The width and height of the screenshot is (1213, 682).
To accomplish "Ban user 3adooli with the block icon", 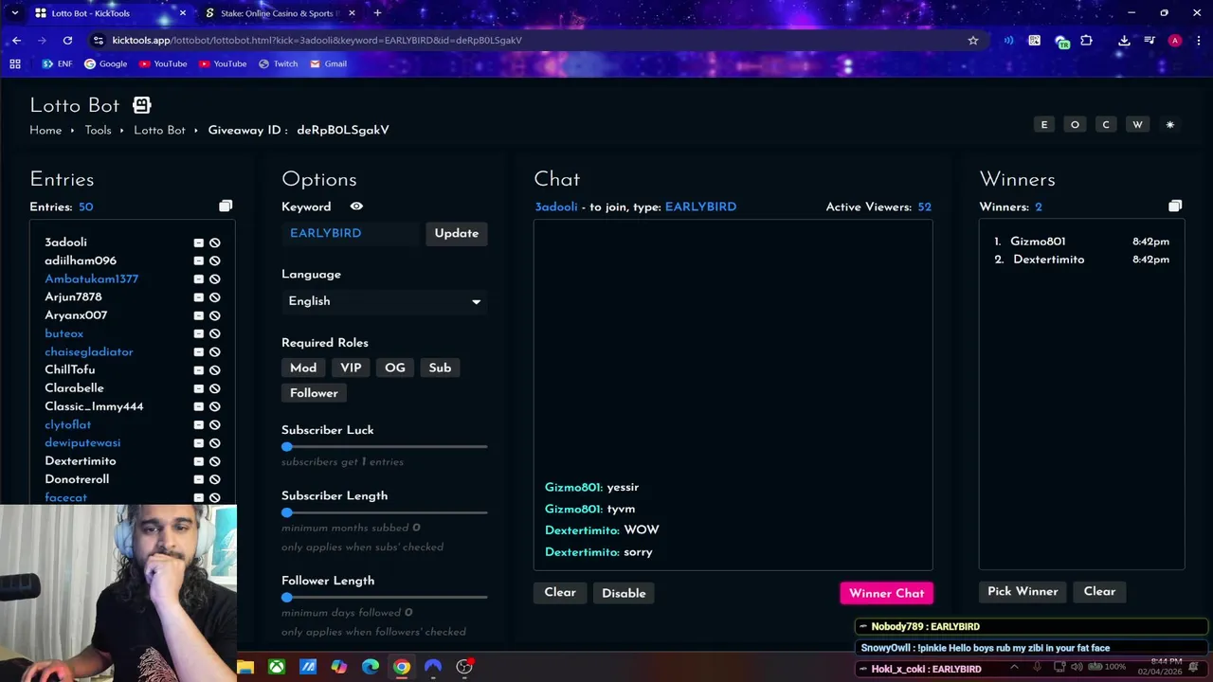I will point(215,242).
